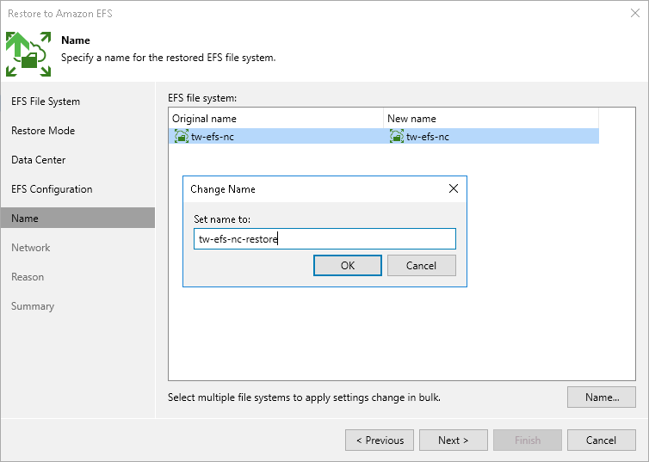Sort by the New name column header
This screenshot has width=649, height=462.
tap(491, 119)
